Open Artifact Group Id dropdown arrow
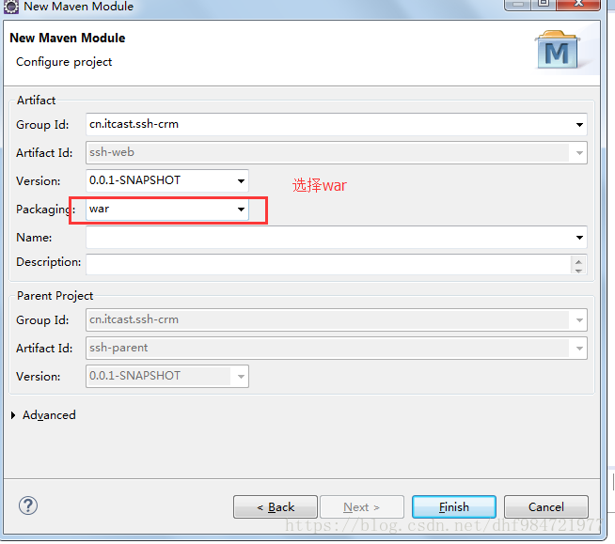The height and width of the screenshot is (544, 615). click(x=579, y=125)
